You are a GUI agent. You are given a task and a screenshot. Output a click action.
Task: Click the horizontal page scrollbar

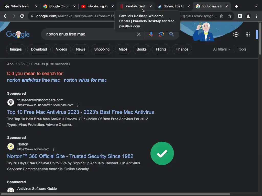pyautogui.click(x=115, y=194)
